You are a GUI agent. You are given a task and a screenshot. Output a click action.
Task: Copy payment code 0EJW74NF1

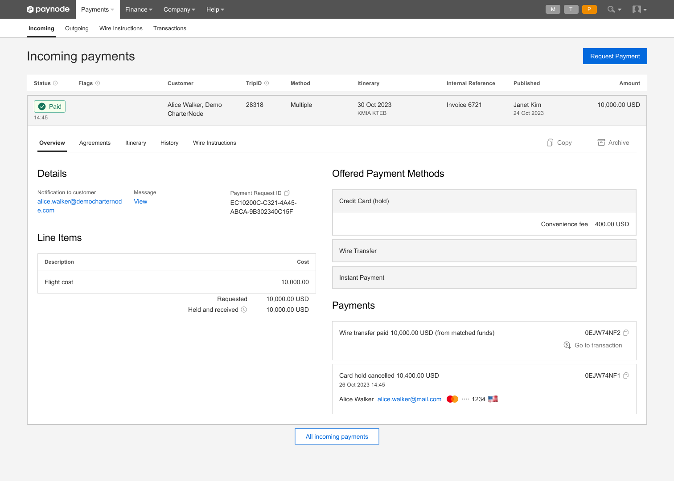point(626,375)
